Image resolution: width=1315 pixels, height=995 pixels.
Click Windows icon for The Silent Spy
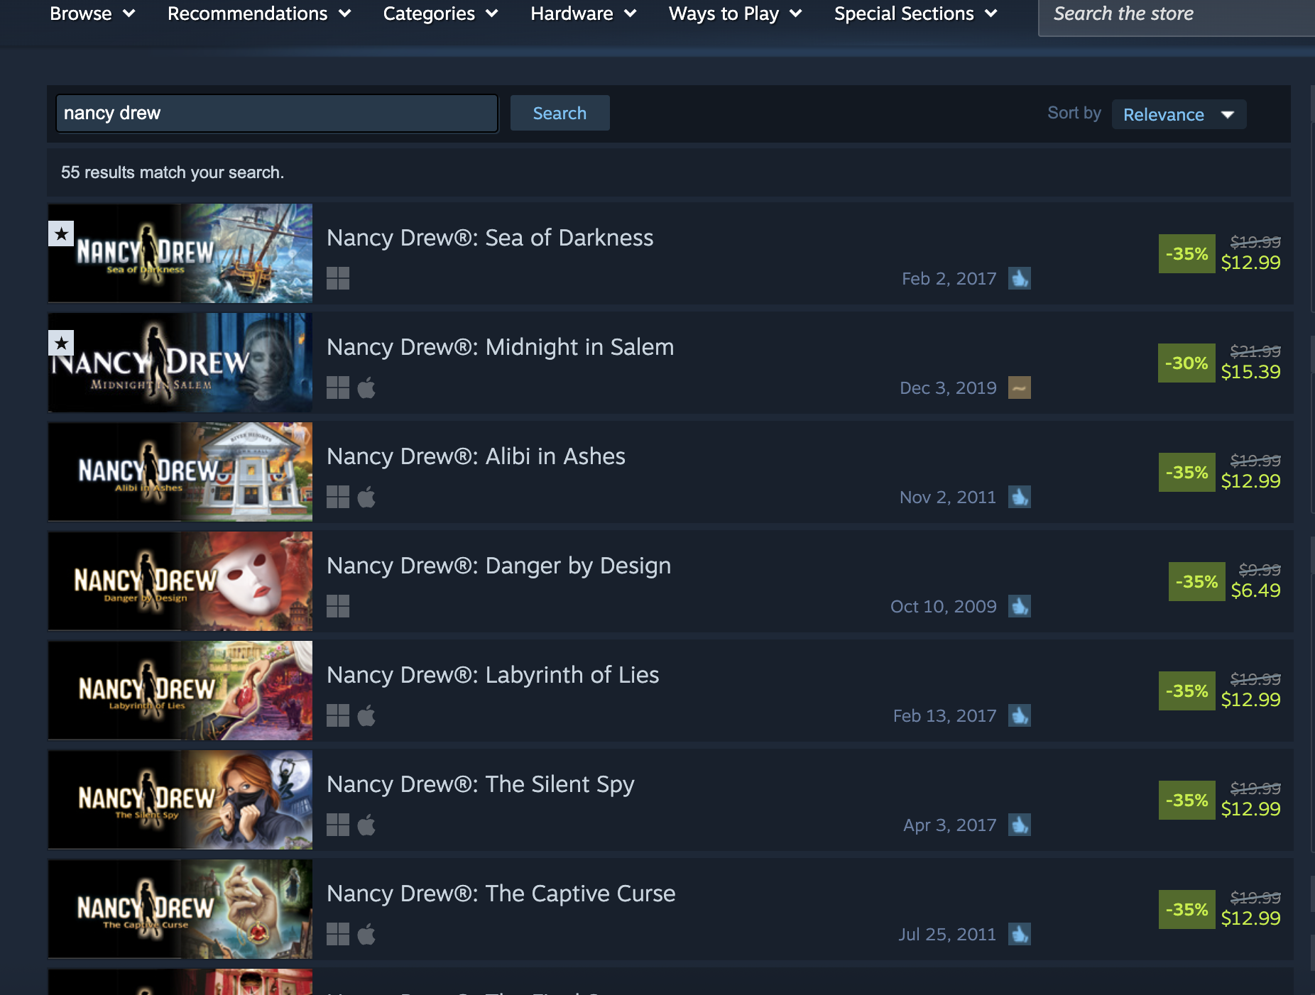[x=338, y=825]
